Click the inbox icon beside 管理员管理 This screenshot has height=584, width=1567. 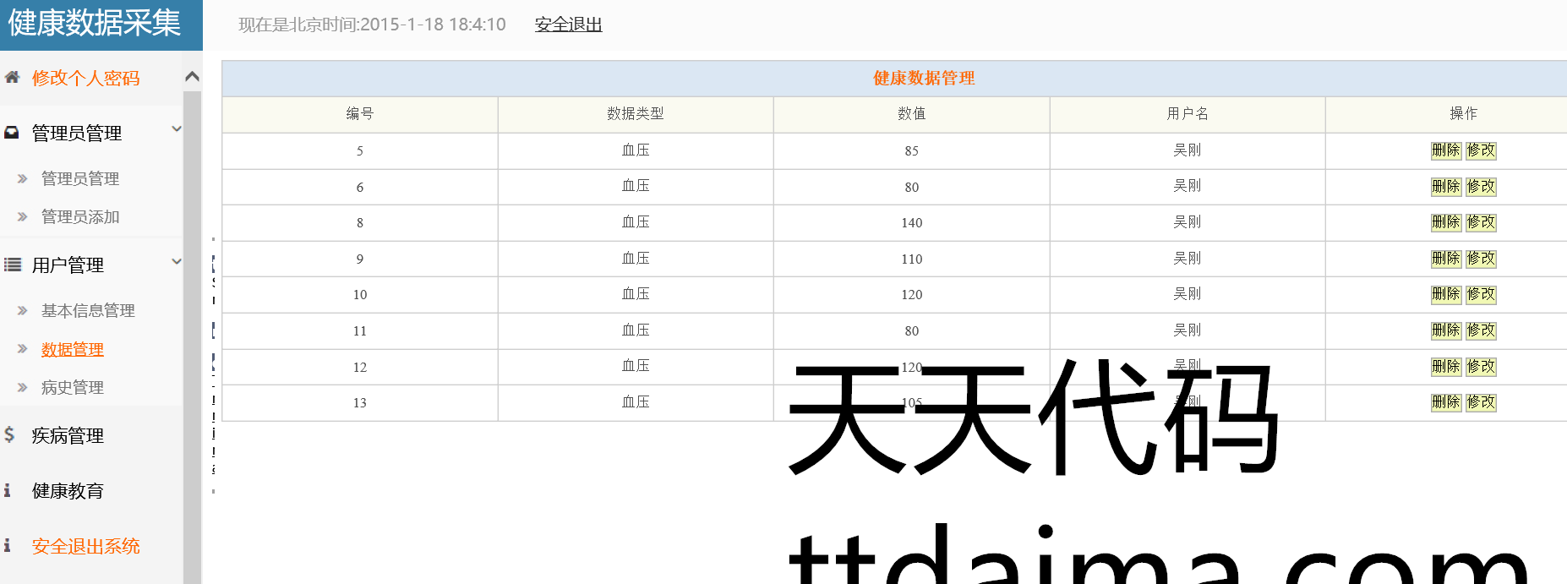click(12, 133)
